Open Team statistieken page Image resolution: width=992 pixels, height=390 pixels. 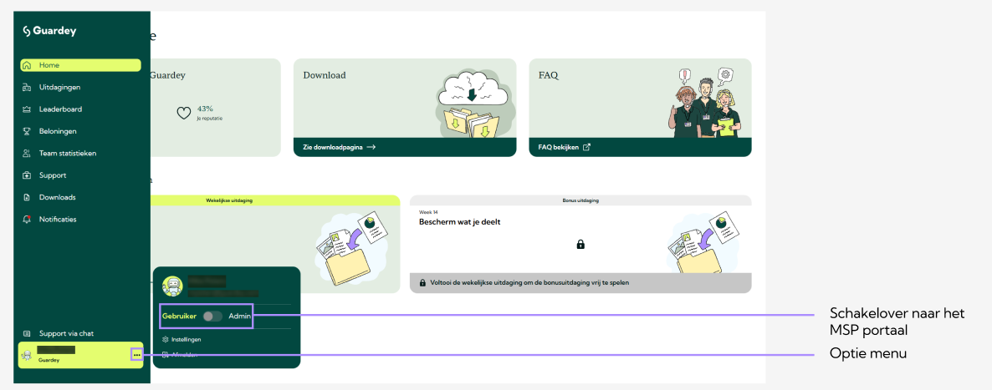(x=67, y=154)
